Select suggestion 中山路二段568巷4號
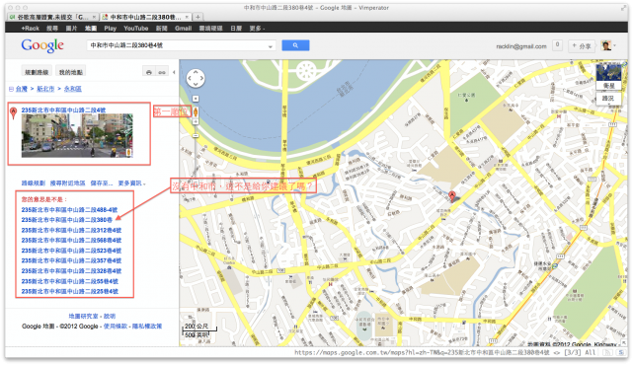The height and width of the screenshot is (365, 632). point(71,241)
